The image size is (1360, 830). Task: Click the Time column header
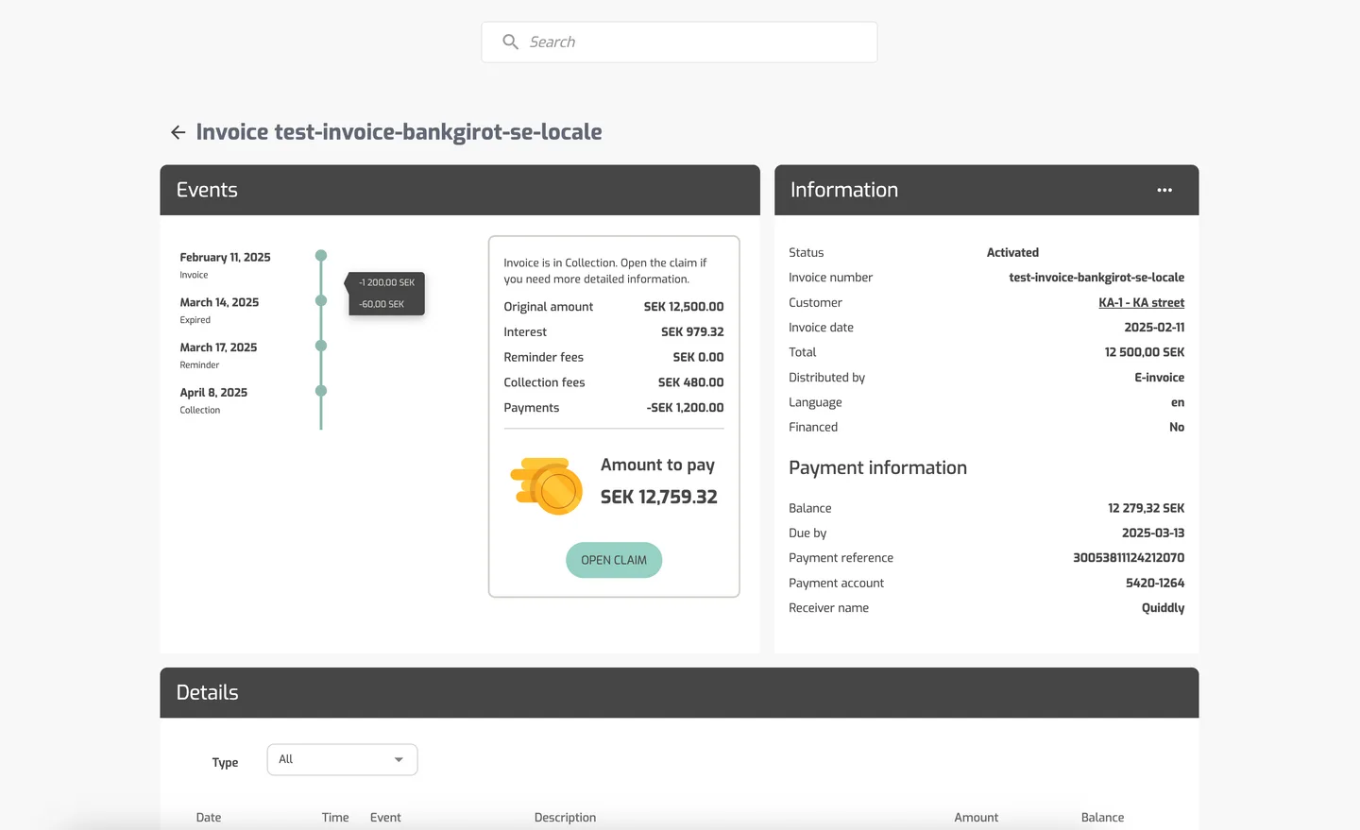pyautogui.click(x=335, y=818)
